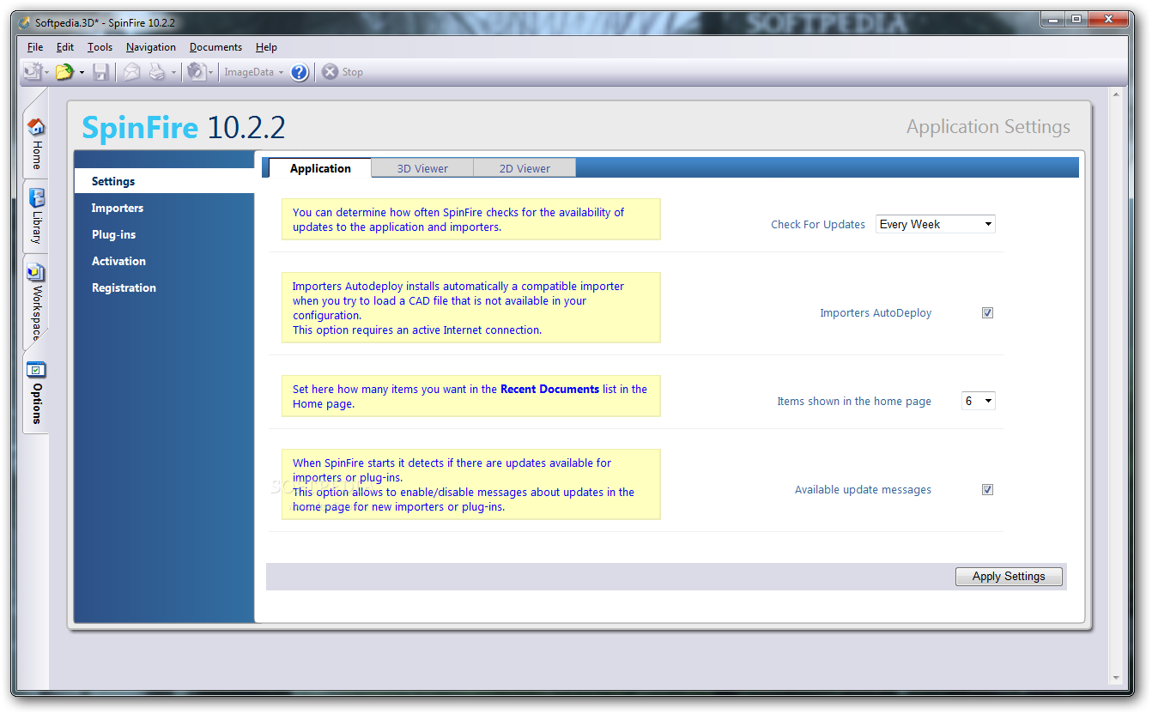Image resolution: width=1152 pixels, height=714 pixels.
Task: Click the Save floppy disk icon
Action: tap(101, 72)
